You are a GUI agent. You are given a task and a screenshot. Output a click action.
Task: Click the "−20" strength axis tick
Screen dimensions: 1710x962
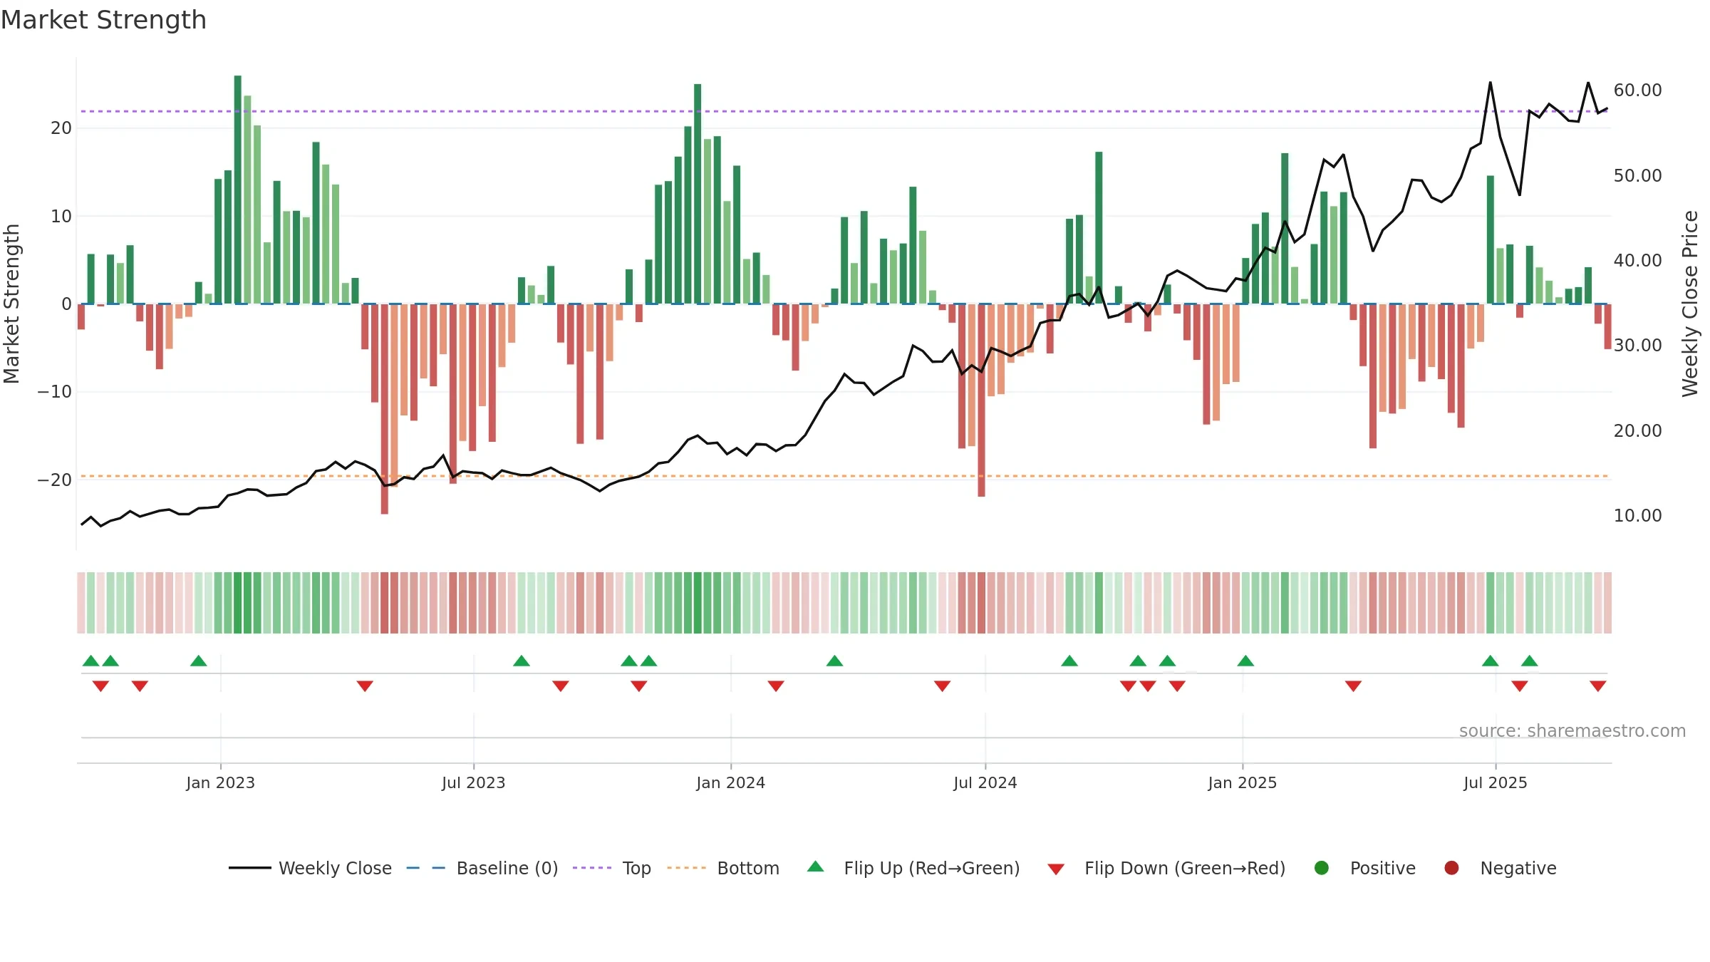coord(55,480)
